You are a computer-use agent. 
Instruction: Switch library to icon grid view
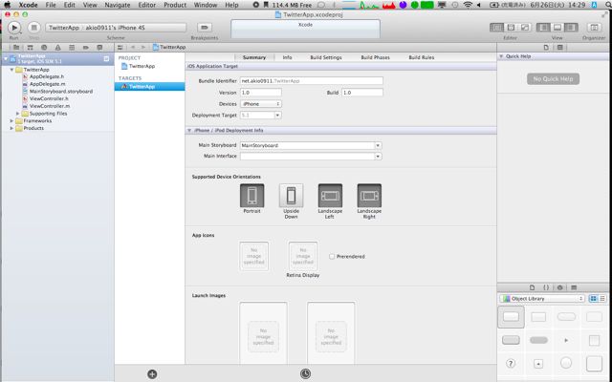coord(593,299)
